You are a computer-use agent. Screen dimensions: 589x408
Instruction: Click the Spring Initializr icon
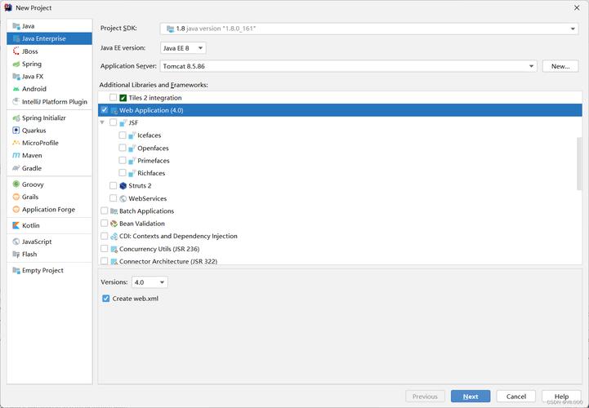(x=16, y=118)
